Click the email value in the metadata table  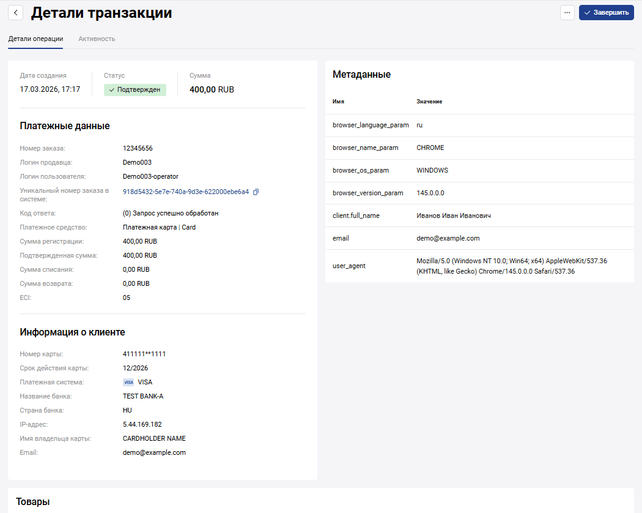coord(448,238)
